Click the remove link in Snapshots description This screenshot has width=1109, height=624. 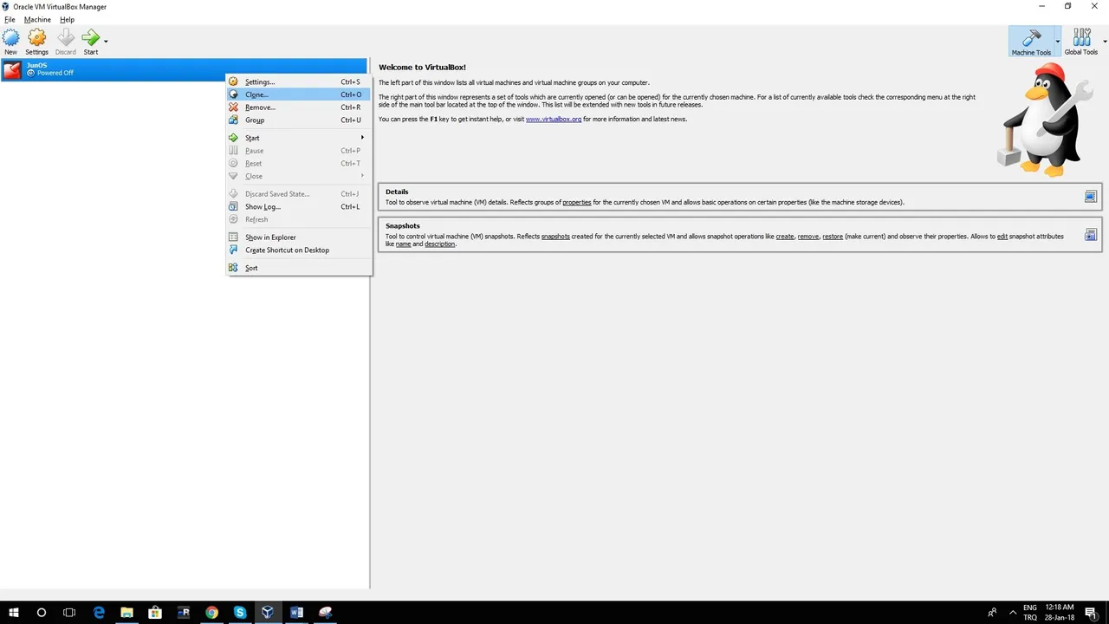[x=808, y=236]
